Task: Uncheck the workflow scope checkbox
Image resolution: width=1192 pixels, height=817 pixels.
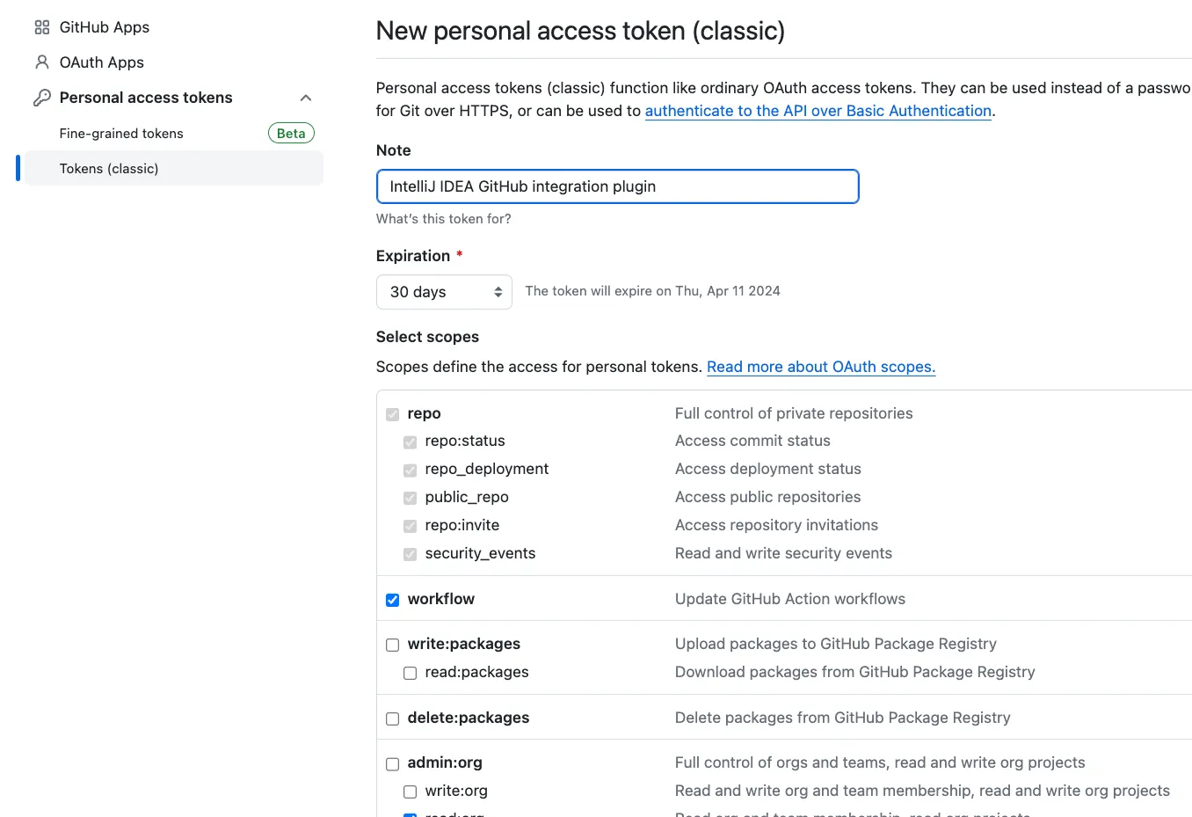Action: click(393, 600)
